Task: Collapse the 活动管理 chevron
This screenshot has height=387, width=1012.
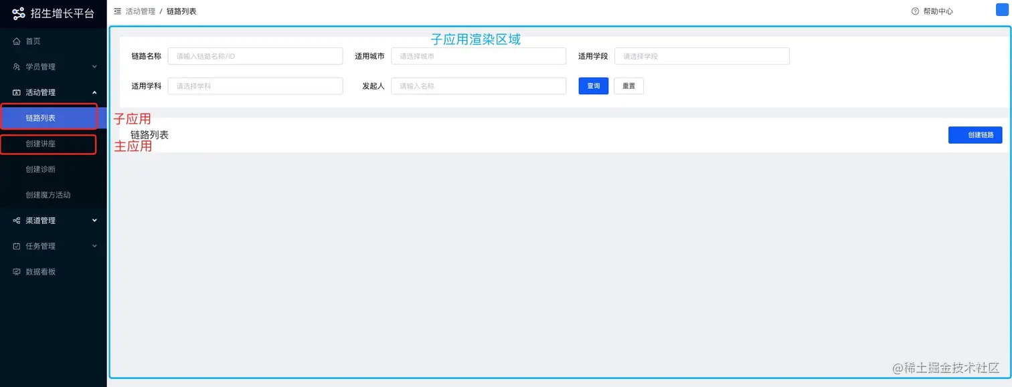Action: (x=94, y=92)
